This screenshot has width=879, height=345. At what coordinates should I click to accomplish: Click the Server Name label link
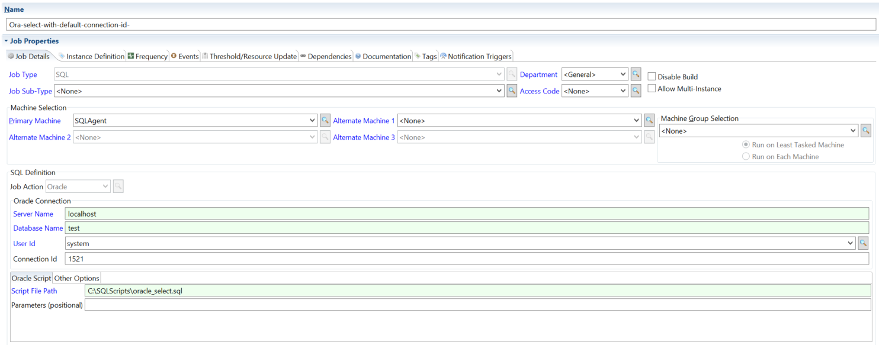click(x=33, y=214)
